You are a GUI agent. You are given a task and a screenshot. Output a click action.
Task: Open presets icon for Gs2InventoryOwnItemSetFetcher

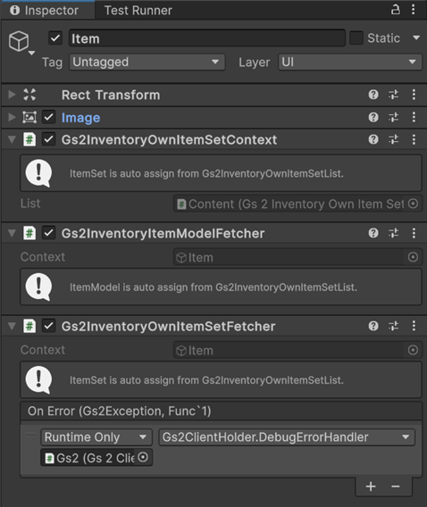pos(393,326)
